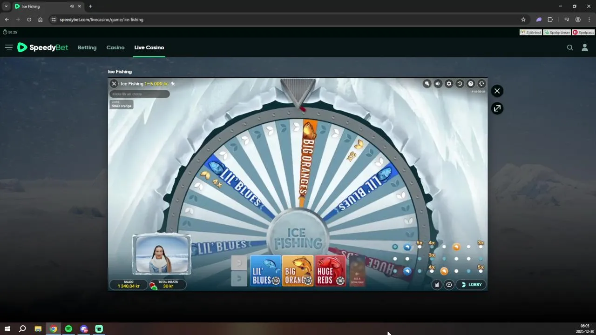Click the undo bet arrow button
This screenshot has height=335, width=596.
tap(239, 263)
